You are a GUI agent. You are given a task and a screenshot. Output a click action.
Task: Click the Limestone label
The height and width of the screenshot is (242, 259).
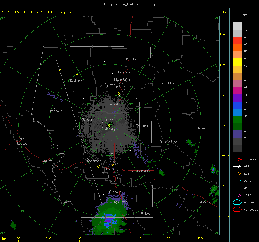point(54,111)
